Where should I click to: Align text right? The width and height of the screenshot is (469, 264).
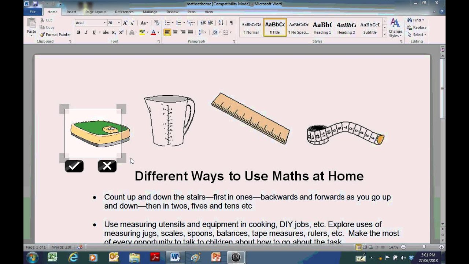coord(183,32)
